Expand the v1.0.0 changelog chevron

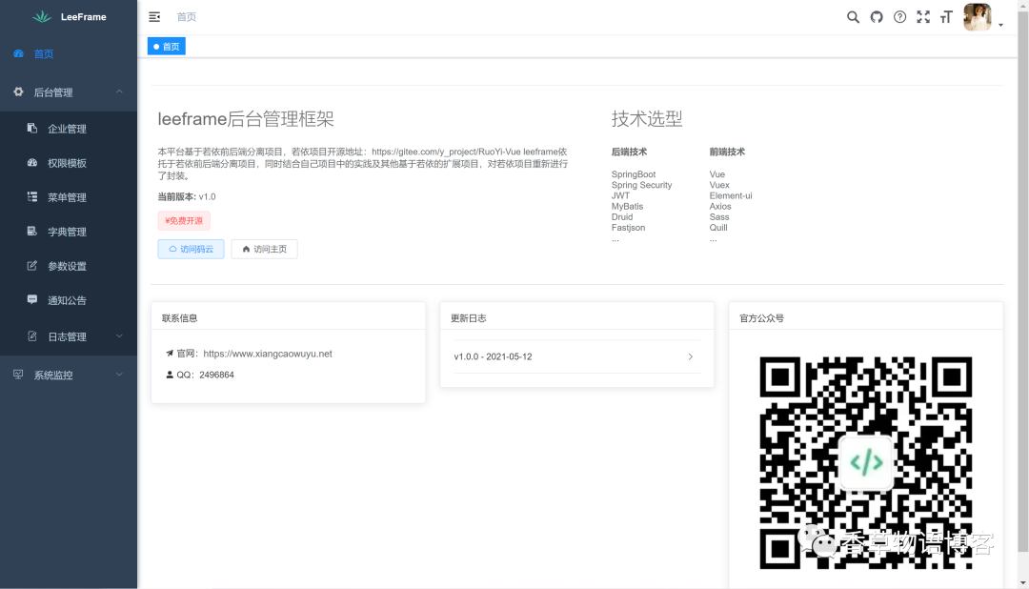tap(691, 356)
